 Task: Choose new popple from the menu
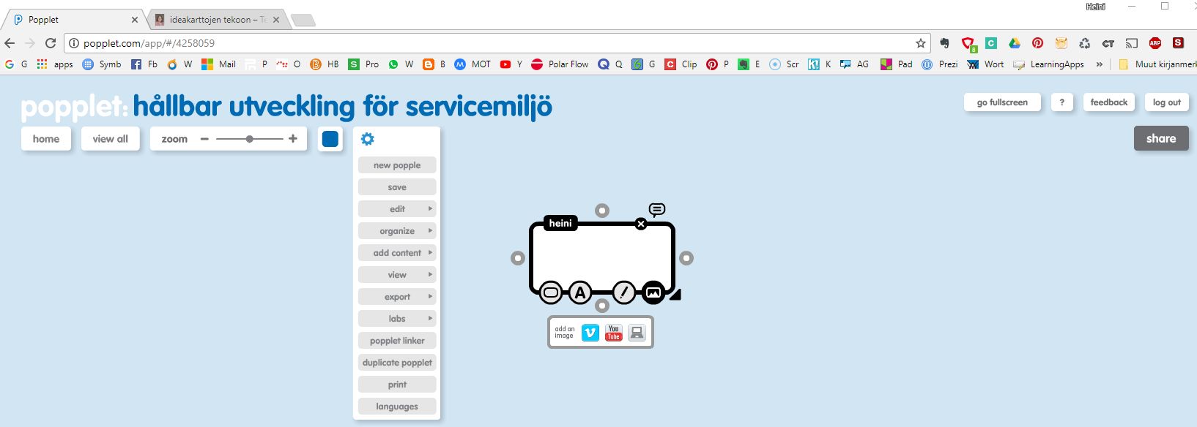(x=397, y=165)
